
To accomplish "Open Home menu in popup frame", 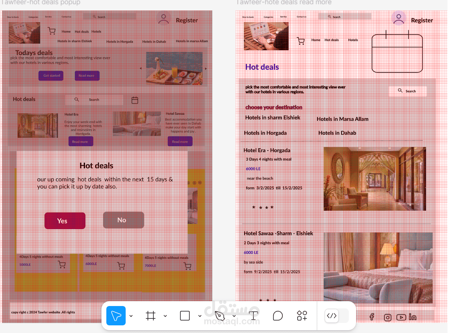I will pyautogui.click(x=66, y=32).
